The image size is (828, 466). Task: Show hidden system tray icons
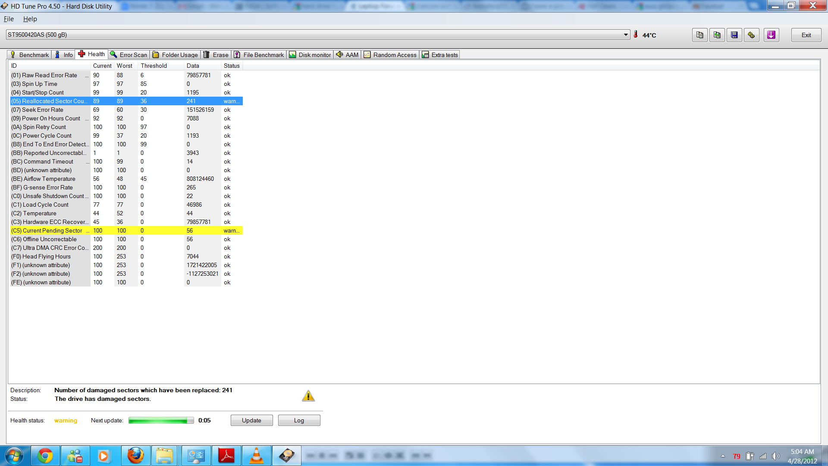click(723, 456)
